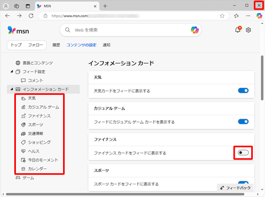Open Copilot icon in search box

pyautogui.click(x=195, y=30)
